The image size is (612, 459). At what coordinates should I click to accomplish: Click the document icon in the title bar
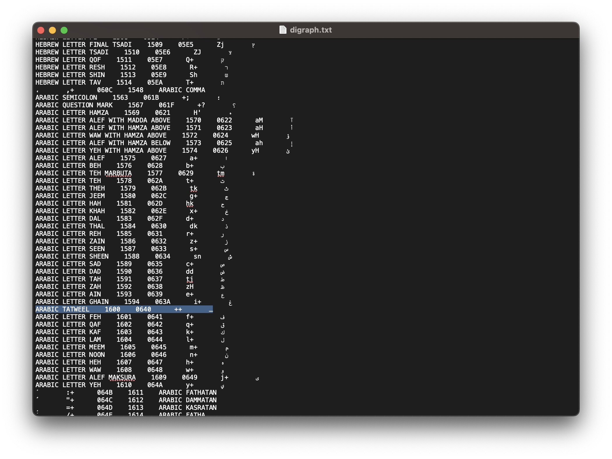coord(283,30)
